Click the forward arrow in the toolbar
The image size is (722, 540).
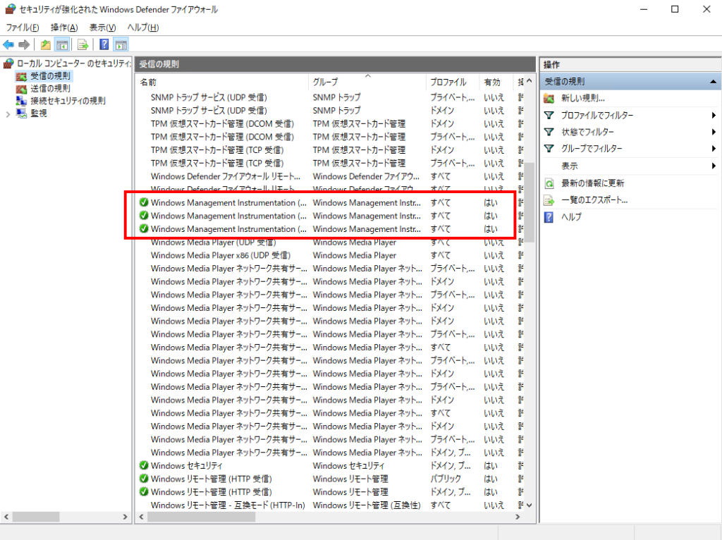(24, 44)
